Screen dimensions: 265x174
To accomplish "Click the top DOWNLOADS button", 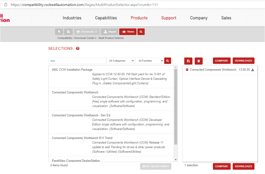I will pyautogui.click(x=243, y=61).
